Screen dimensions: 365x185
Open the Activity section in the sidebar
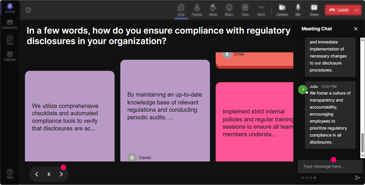pos(10,8)
